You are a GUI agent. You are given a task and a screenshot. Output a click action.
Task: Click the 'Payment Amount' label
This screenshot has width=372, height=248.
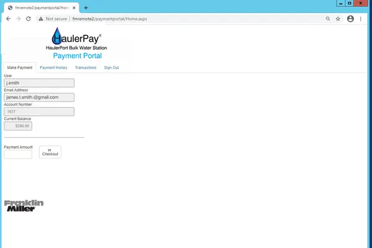tap(18, 147)
